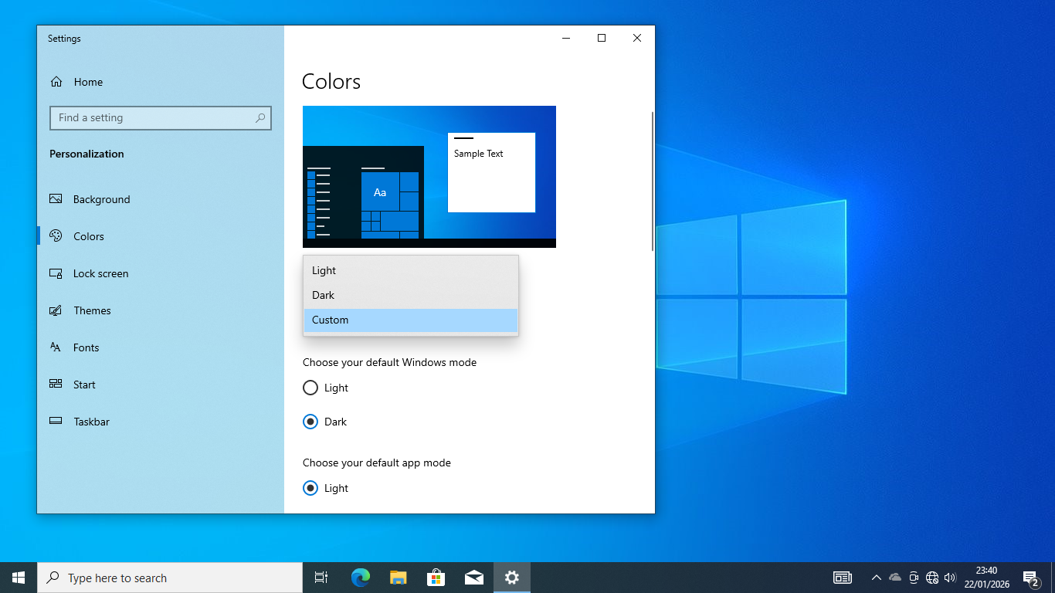Screen dimensions: 1055x593
Task: Select Dark for default Windows mode
Action: tap(310, 422)
